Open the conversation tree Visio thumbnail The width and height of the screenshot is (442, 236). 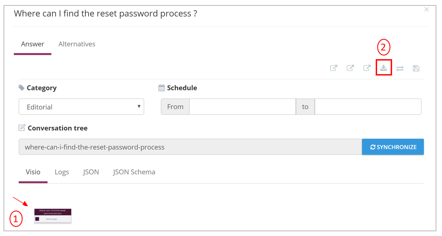53,216
